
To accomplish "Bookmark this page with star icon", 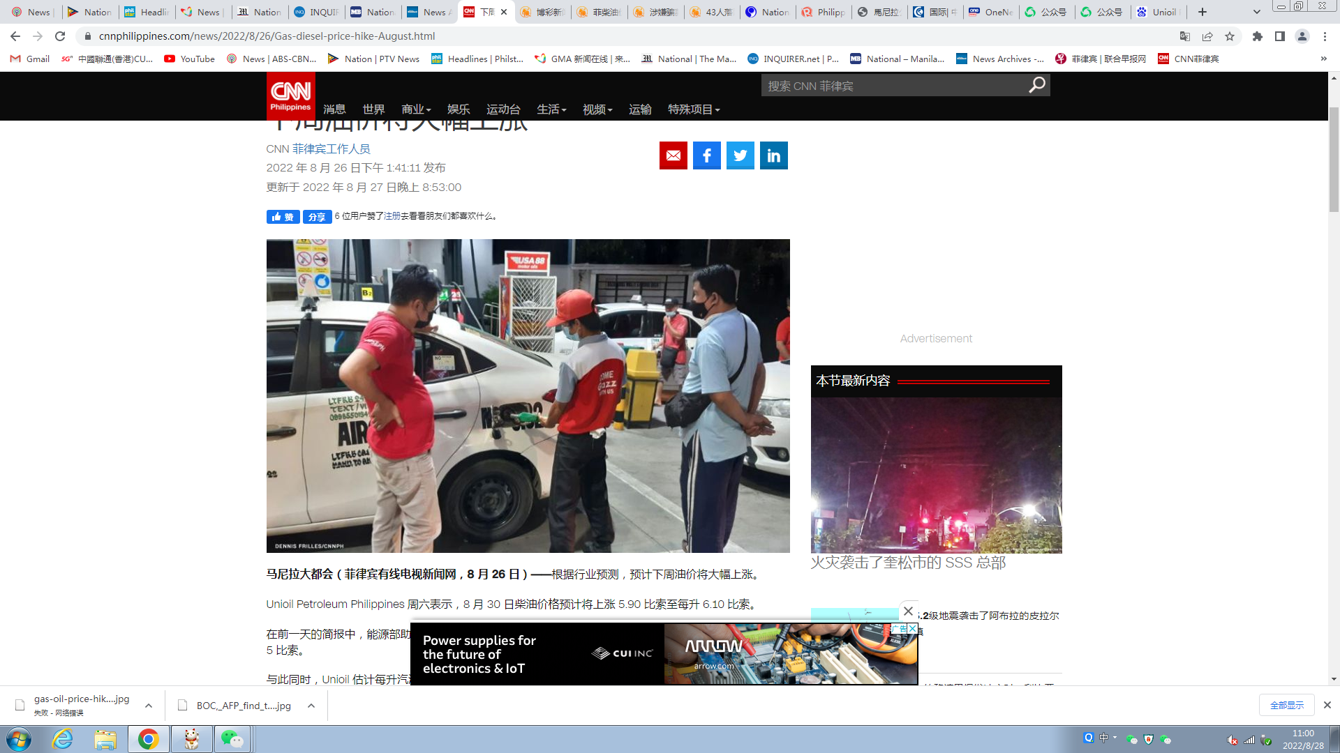I will (x=1230, y=36).
